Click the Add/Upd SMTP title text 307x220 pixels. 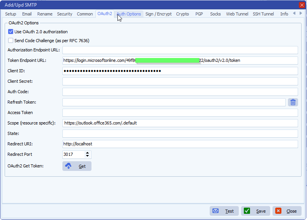(x=21, y=5)
